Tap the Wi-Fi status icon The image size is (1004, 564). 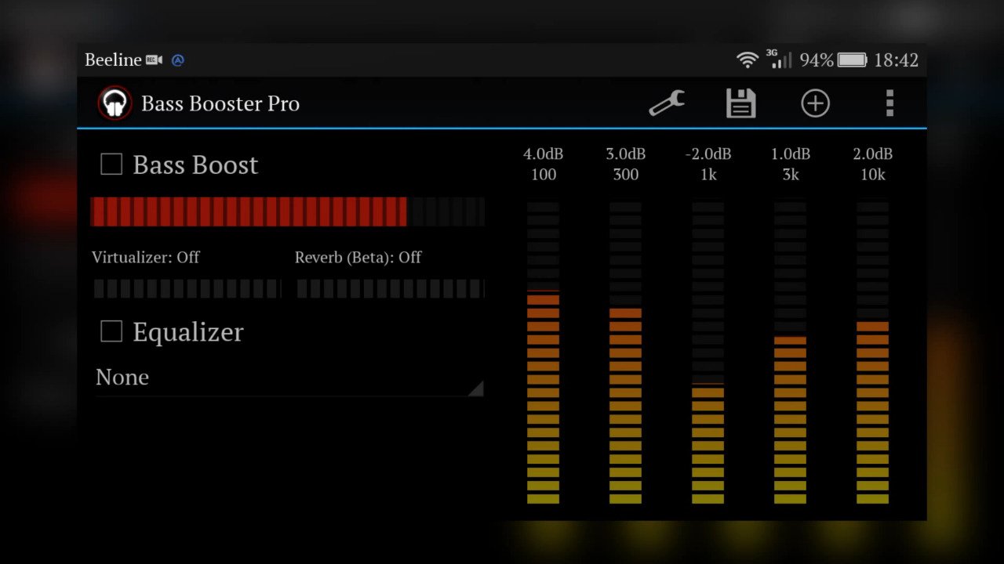pos(748,60)
